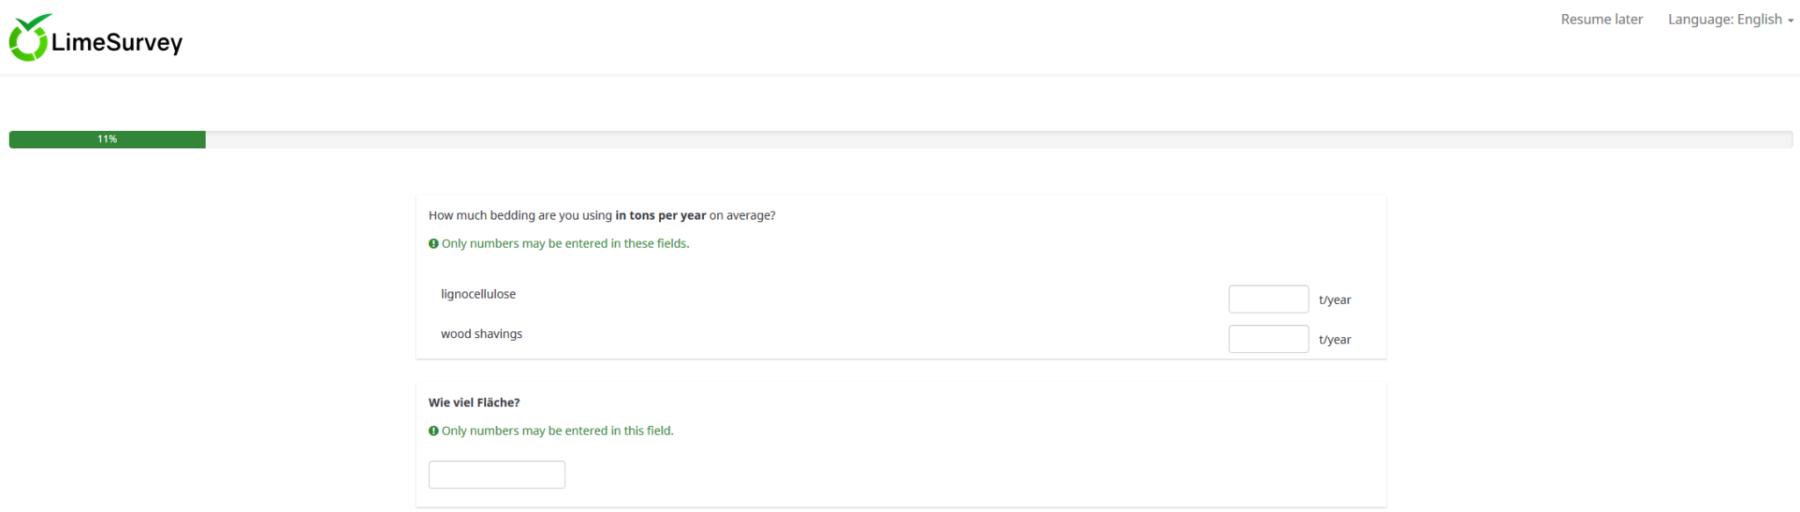Viewport: 1800px width, 512px height.
Task: Focus the wood shavings tons input field
Action: click(x=1267, y=339)
